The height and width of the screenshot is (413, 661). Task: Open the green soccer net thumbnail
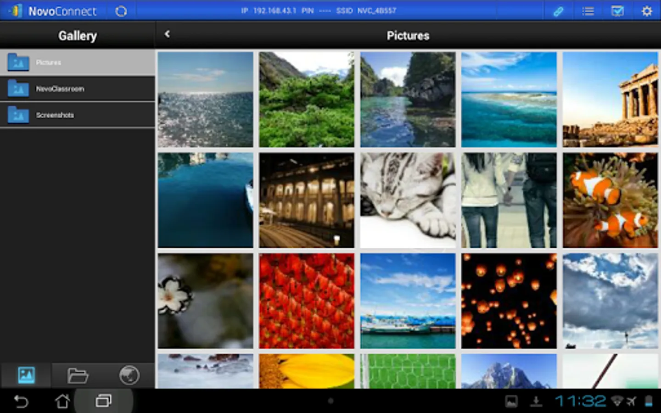[x=408, y=371]
